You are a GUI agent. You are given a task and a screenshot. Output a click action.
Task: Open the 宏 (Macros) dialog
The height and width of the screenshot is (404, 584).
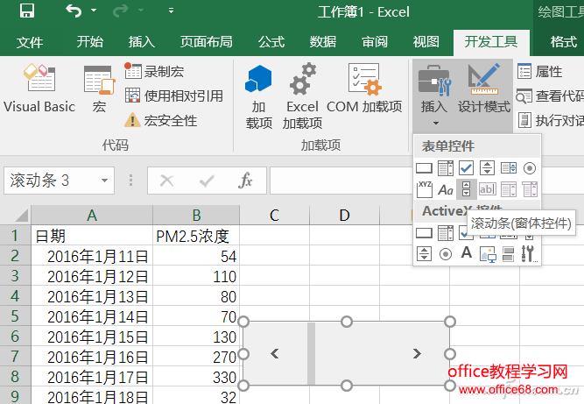(99, 89)
